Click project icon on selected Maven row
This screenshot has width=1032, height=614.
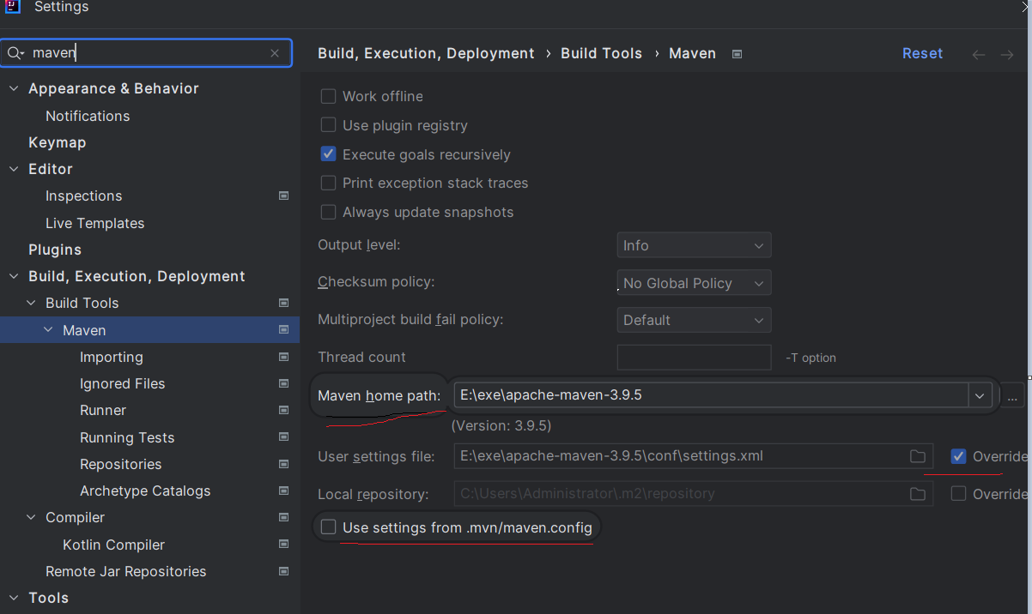click(x=284, y=329)
